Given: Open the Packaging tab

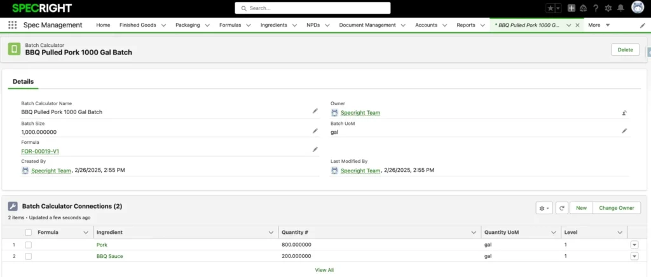Looking at the screenshot, I should coord(188,25).
